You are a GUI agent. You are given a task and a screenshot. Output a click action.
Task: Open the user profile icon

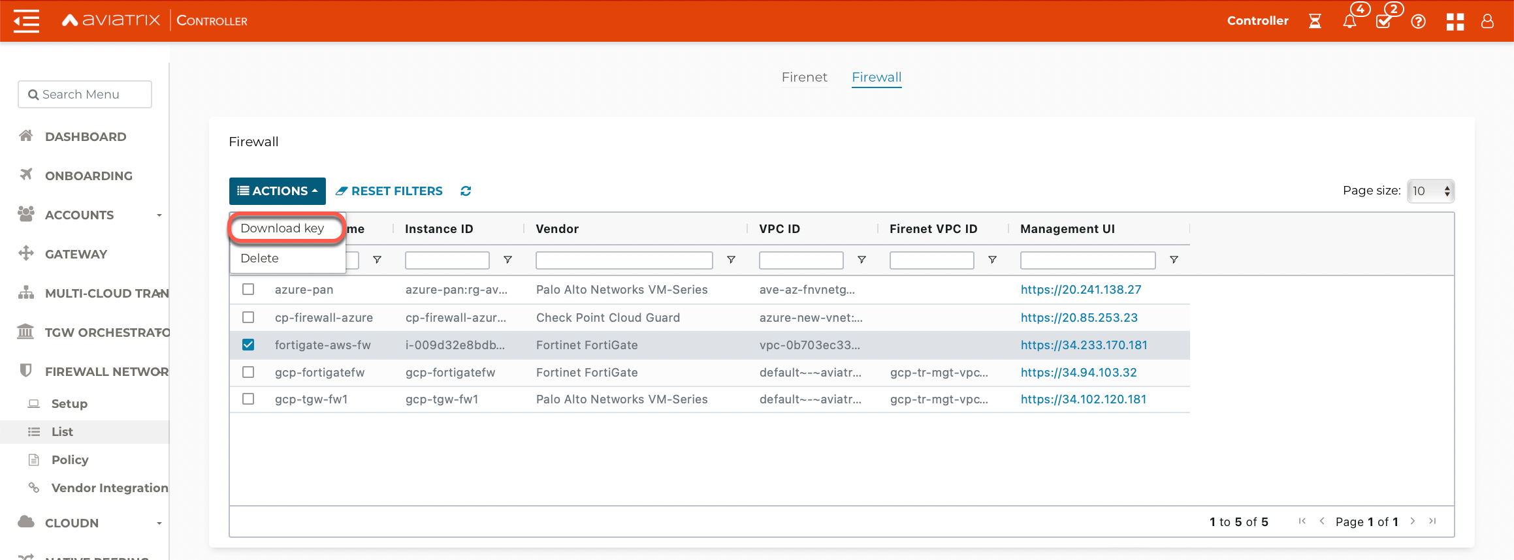(1487, 22)
